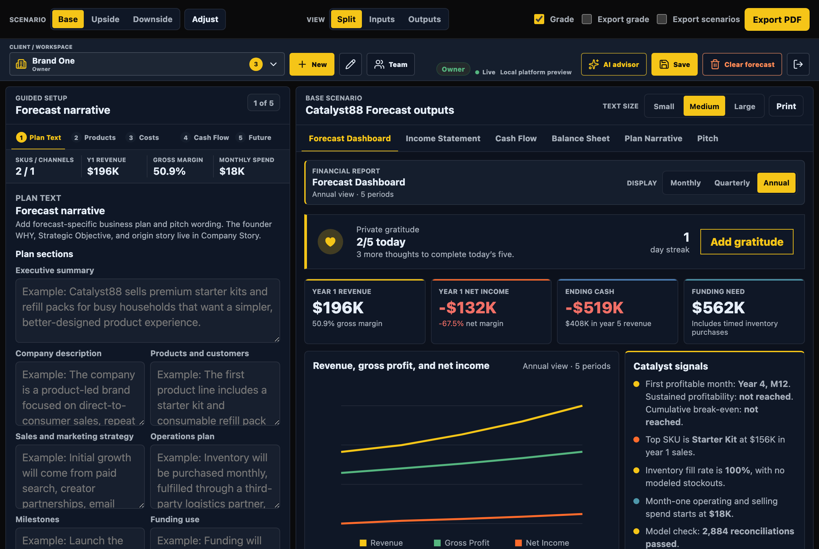Screen dimensions: 819x549
Task: Set display to Annual
Action: pos(776,183)
